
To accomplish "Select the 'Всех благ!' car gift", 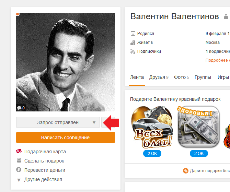I will tap(152, 127).
